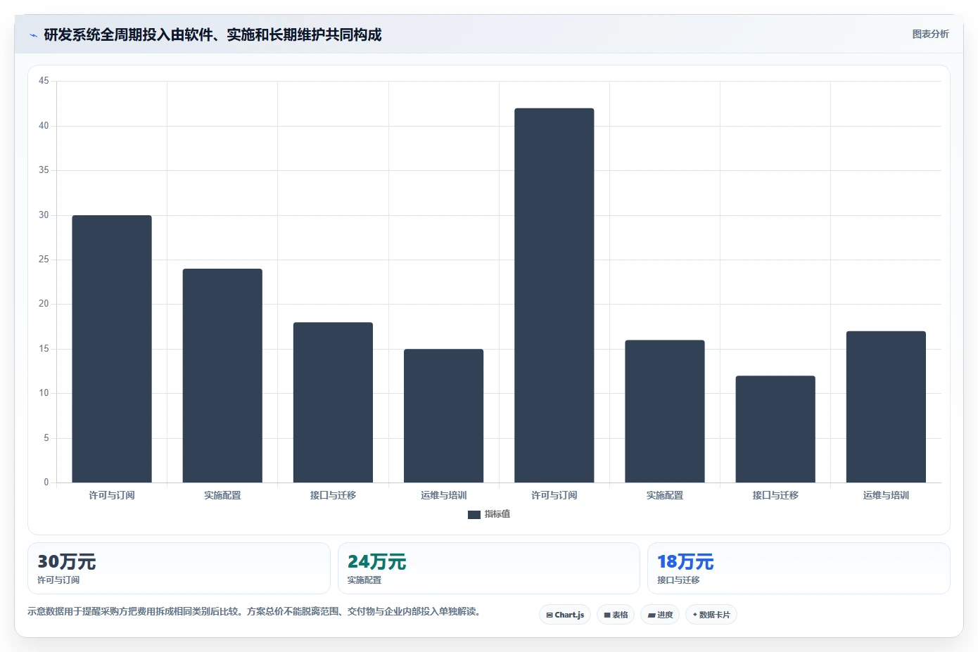Click the y-axis label 10
The height and width of the screenshot is (652, 978).
click(x=44, y=393)
